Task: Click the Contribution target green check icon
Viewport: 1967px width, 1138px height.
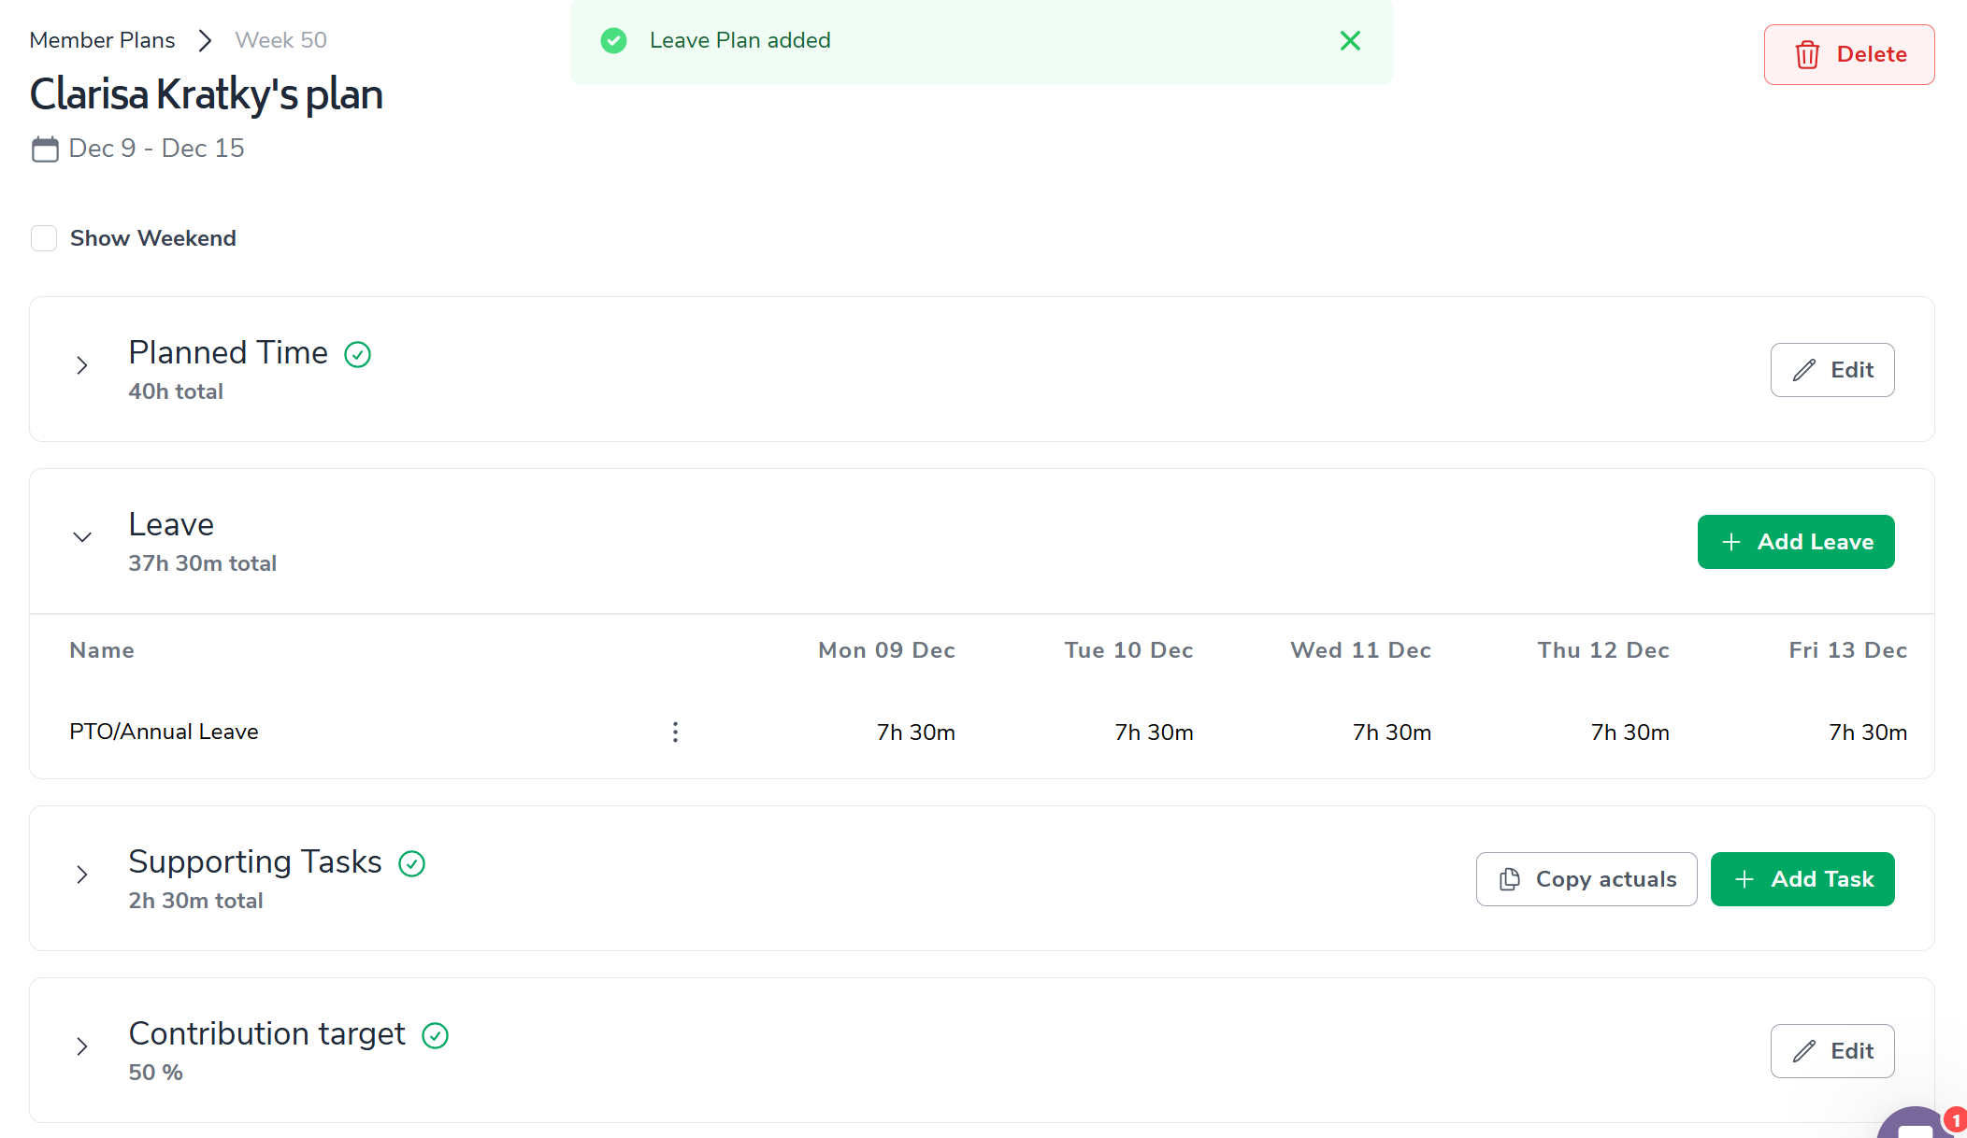Action: coord(435,1035)
